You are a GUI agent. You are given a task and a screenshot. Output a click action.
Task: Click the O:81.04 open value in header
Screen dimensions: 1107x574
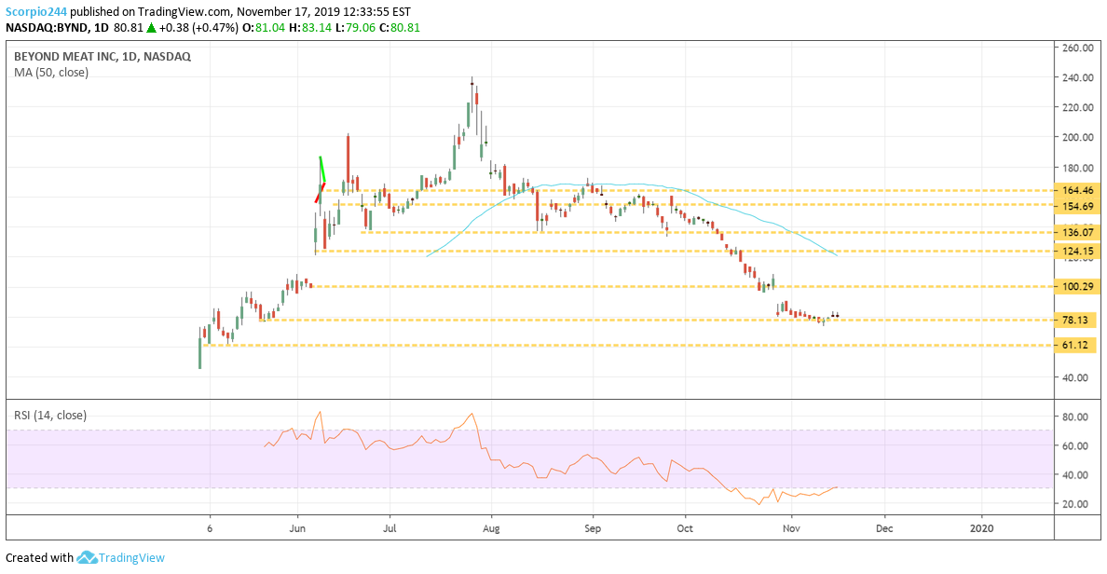(x=262, y=28)
